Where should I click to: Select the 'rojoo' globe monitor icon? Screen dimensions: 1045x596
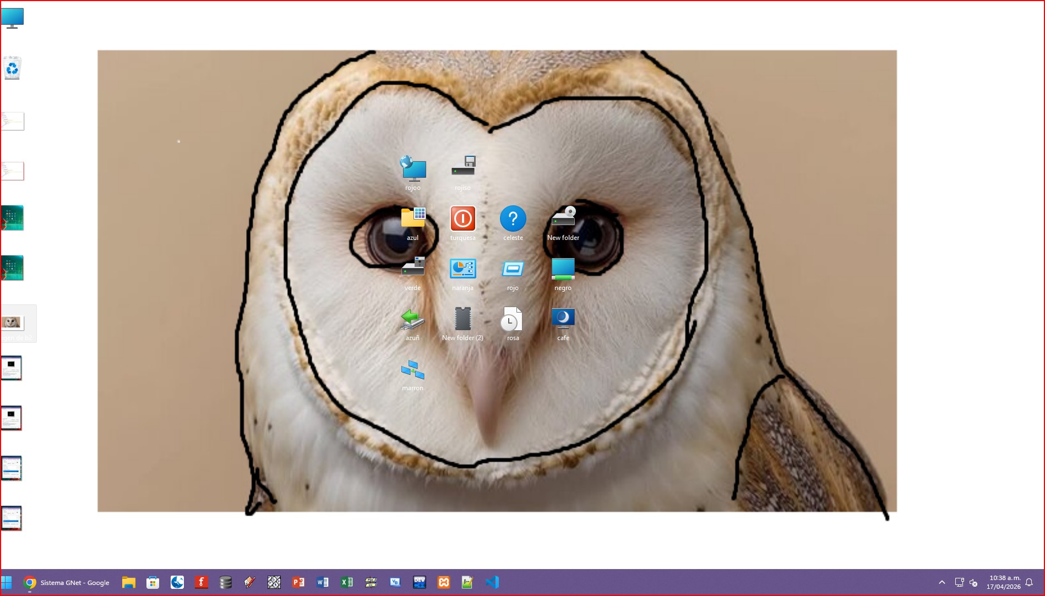tap(412, 169)
